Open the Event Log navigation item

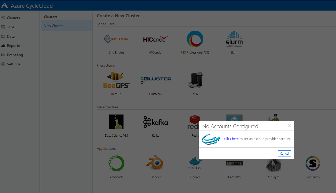pyautogui.click(x=15, y=55)
